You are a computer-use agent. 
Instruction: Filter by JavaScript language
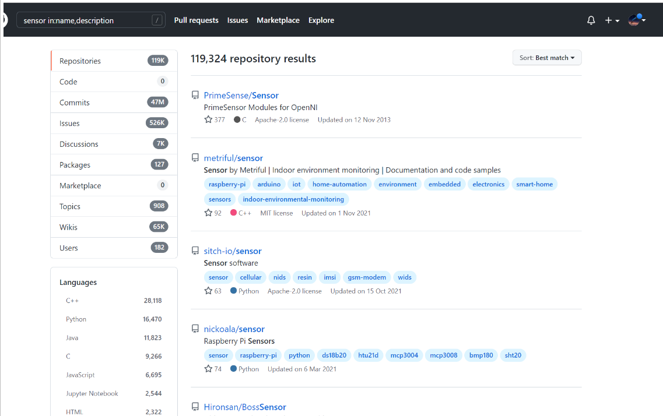click(114, 375)
